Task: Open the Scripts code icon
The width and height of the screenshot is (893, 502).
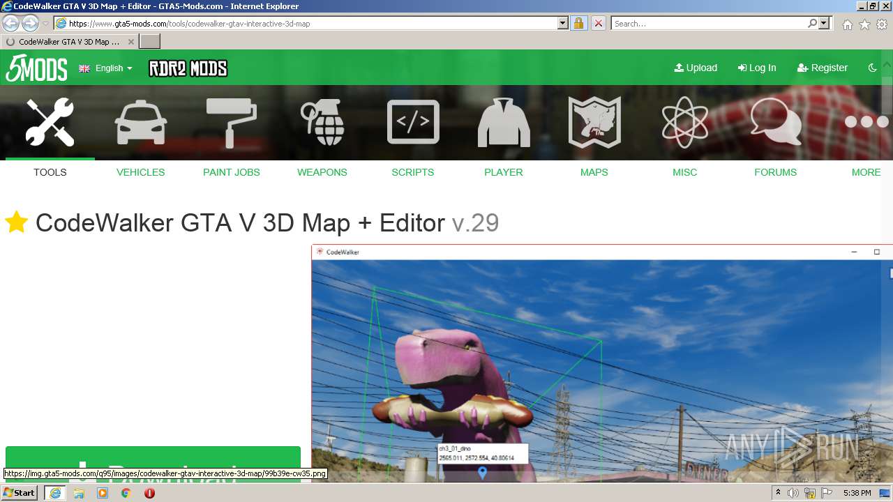Action: pyautogui.click(x=413, y=122)
